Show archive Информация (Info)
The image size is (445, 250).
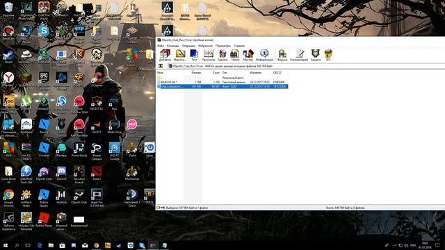(x=264, y=55)
